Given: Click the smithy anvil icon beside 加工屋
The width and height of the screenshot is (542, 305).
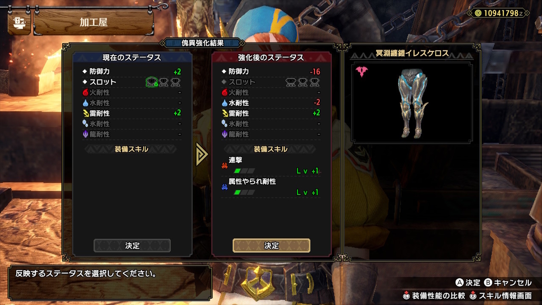Looking at the screenshot, I should [x=19, y=22].
